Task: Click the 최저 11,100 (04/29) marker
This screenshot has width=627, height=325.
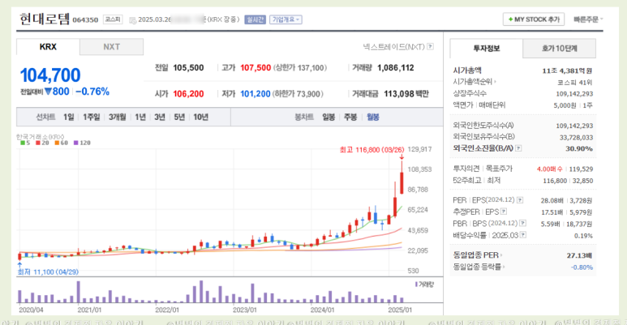Action: [x=48, y=272]
